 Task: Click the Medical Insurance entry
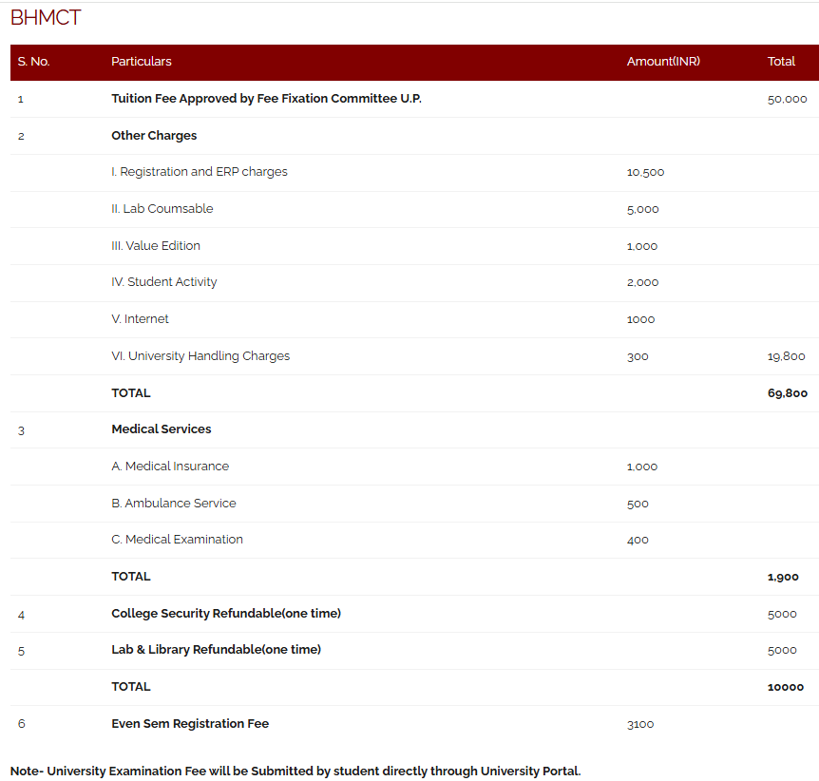click(170, 467)
